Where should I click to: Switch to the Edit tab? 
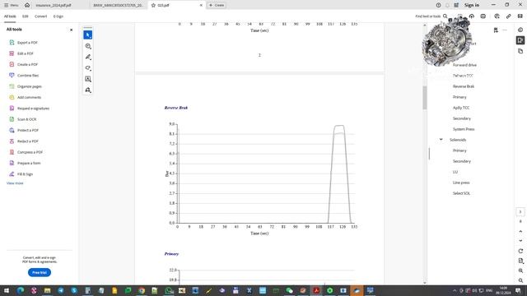[x=26, y=16]
